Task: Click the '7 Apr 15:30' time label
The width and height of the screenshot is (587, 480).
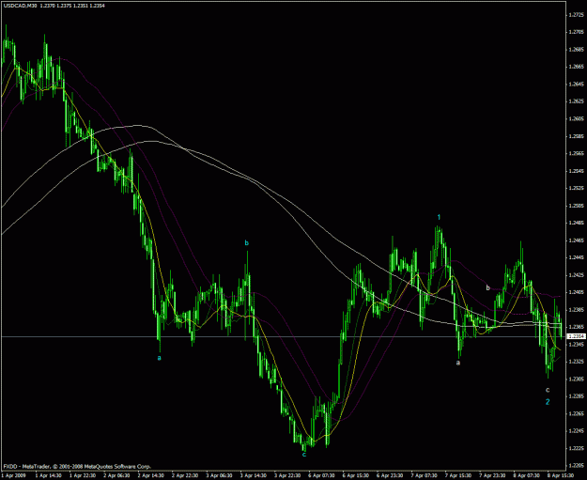Action: (x=456, y=476)
